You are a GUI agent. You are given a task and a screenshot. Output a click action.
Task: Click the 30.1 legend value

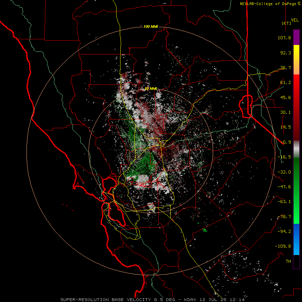pos(286,112)
